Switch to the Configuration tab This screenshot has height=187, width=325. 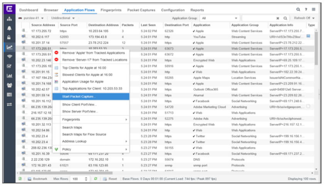(173, 10)
